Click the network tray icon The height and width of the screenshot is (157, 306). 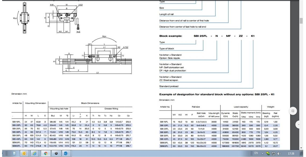[x=273, y=154]
